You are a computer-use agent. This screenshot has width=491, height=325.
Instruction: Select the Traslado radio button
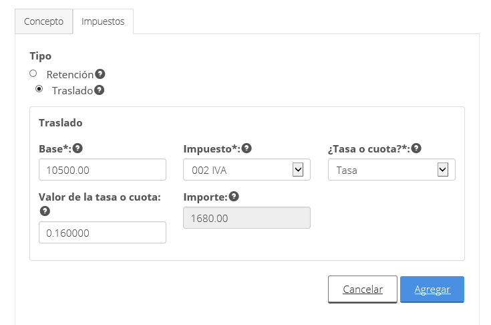tap(39, 89)
